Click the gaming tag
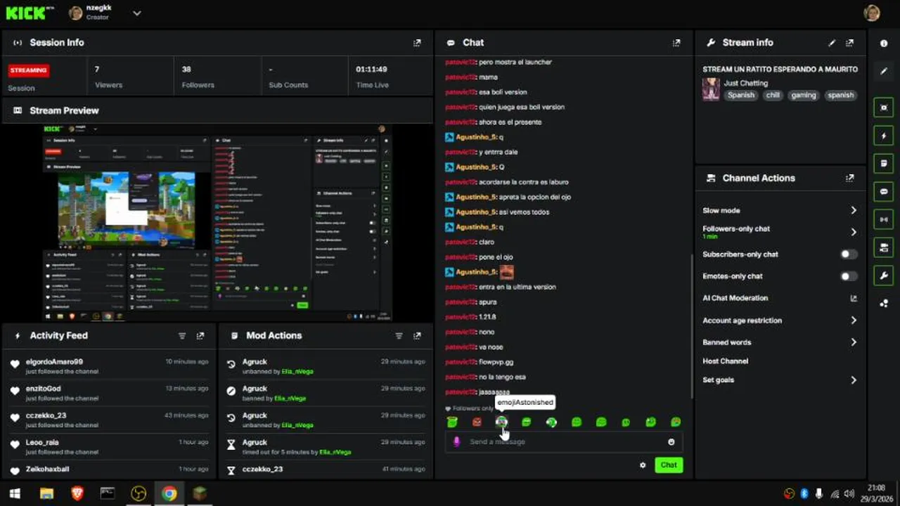The image size is (900, 506). click(803, 95)
